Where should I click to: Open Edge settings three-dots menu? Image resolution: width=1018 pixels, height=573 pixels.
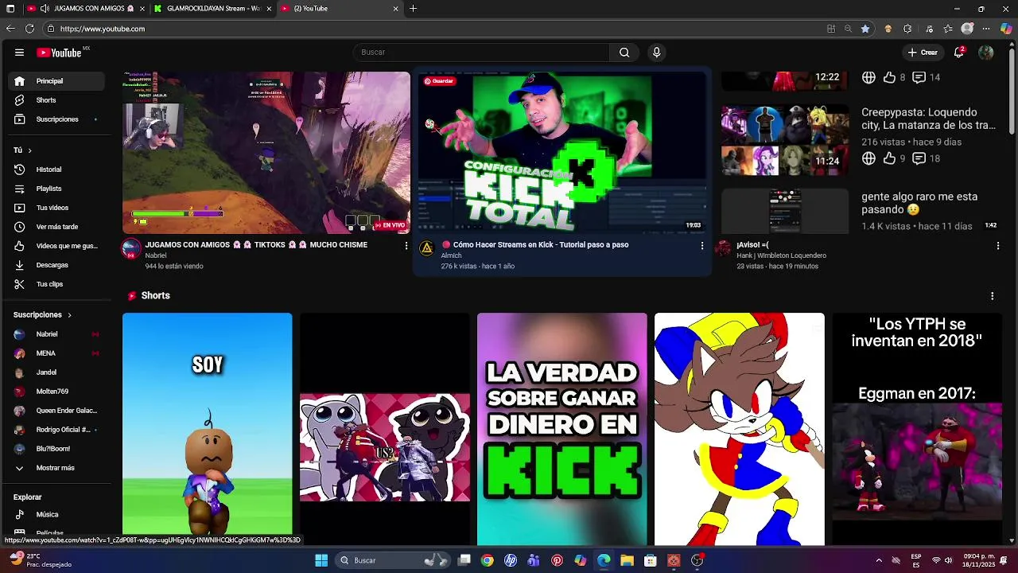pos(987,29)
